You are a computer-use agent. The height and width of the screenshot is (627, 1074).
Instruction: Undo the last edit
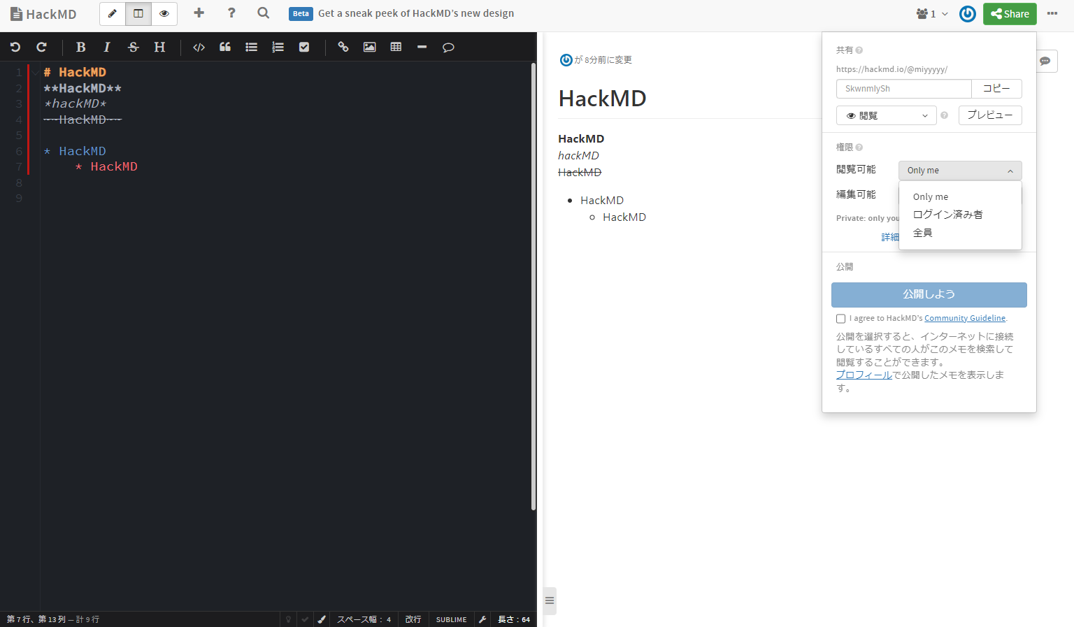[15, 47]
